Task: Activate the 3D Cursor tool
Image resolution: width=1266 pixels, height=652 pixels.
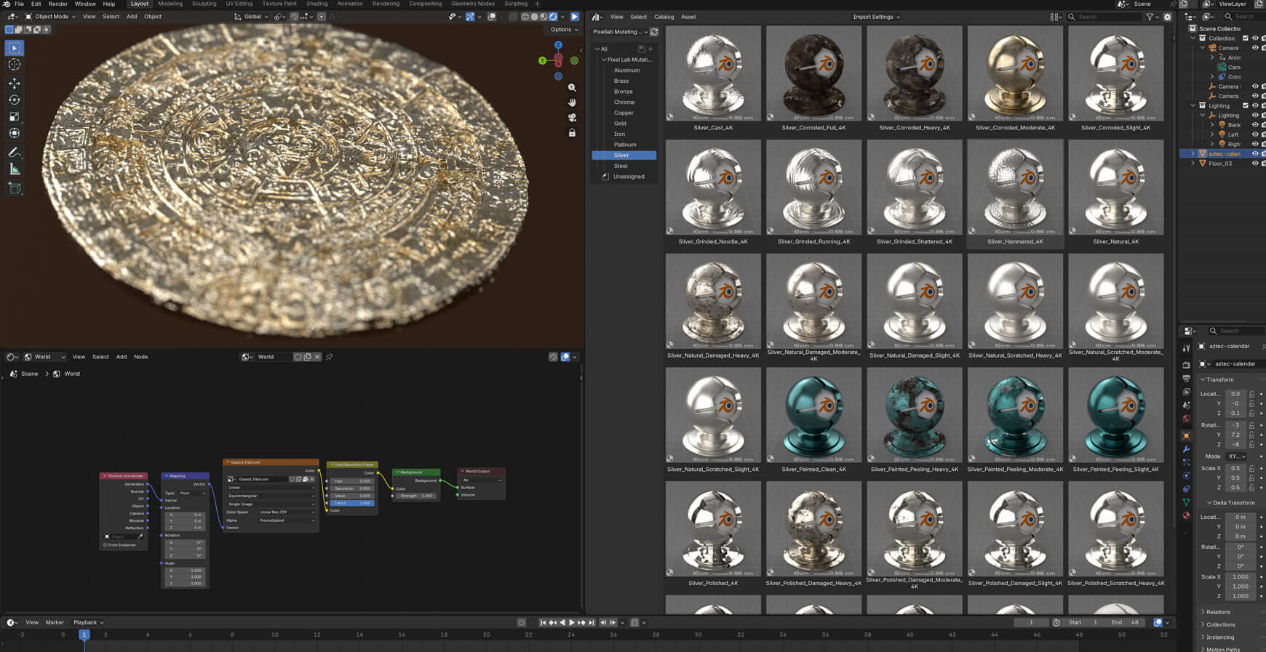Action: [15, 65]
